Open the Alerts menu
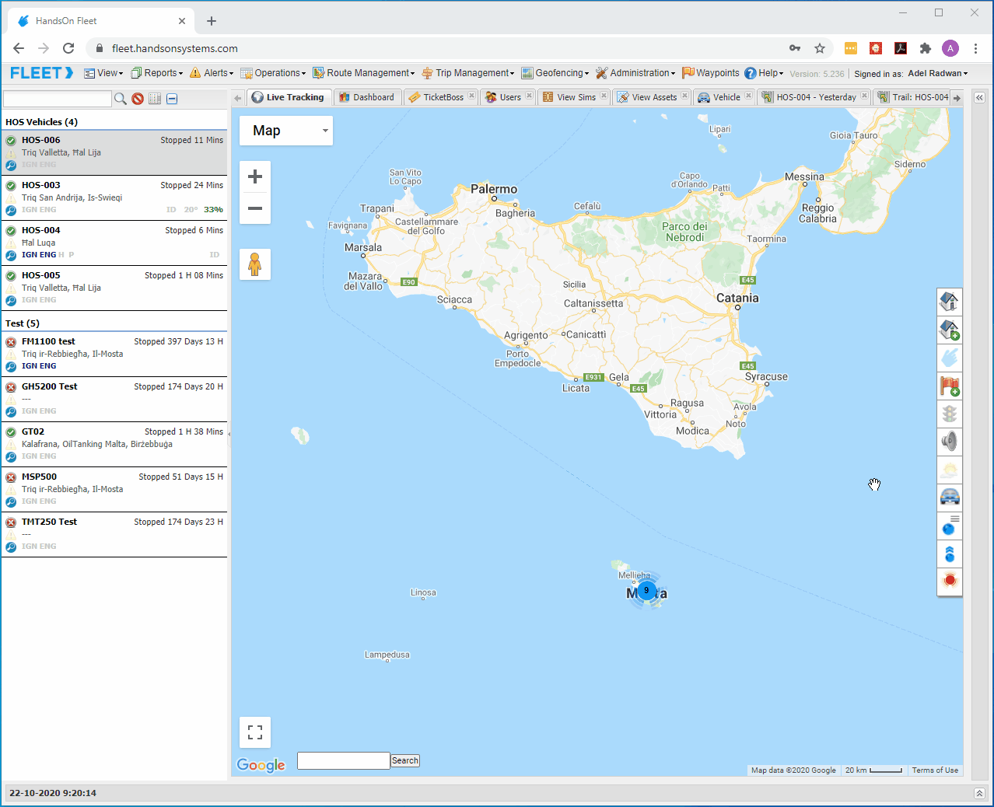Screen dimensions: 994x807 coord(212,73)
